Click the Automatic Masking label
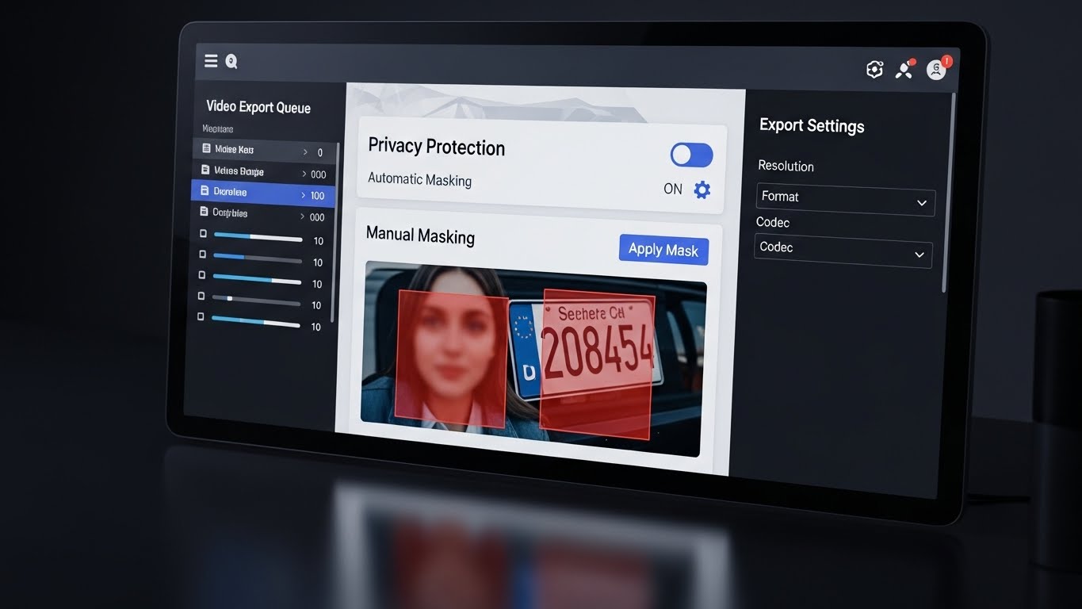The height and width of the screenshot is (609, 1082). 419,180
